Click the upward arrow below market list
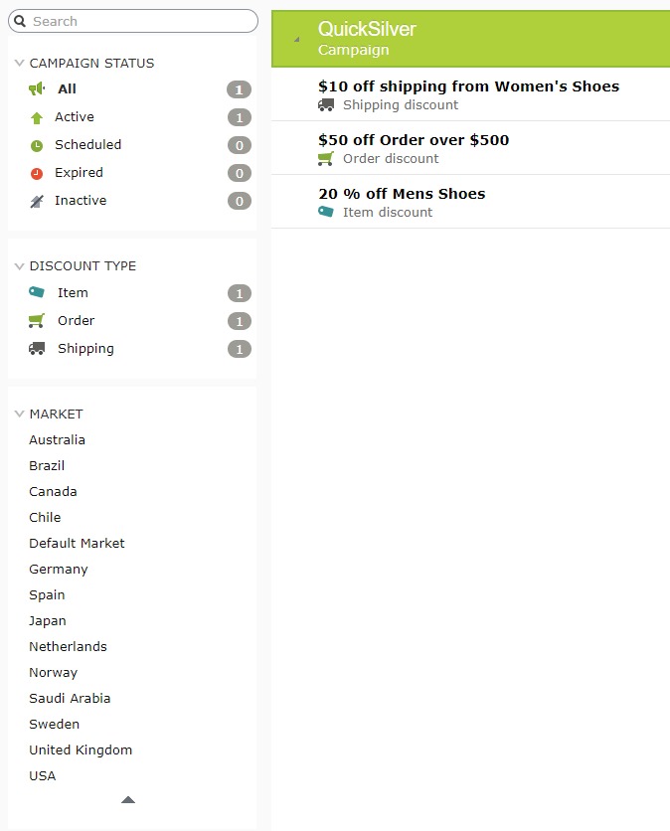 (x=127, y=799)
